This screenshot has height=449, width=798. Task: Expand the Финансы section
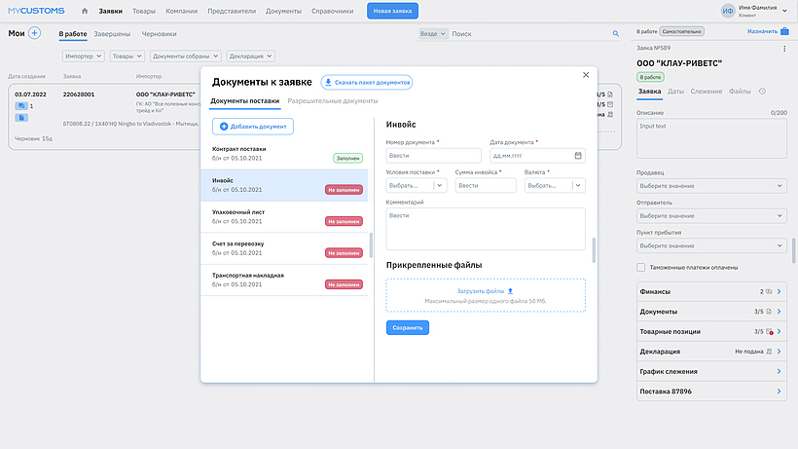point(710,291)
